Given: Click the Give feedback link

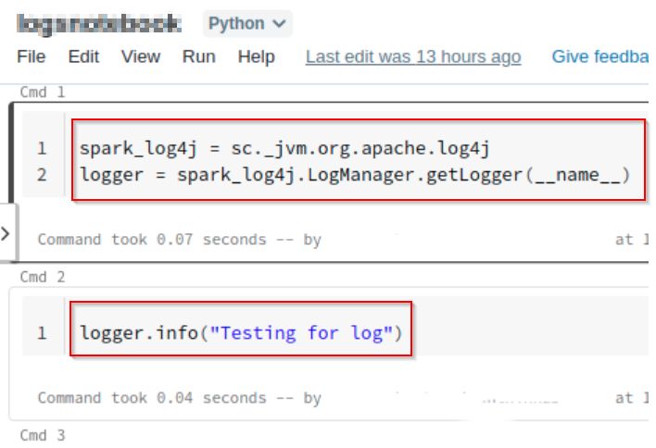Looking at the screenshot, I should tap(601, 56).
